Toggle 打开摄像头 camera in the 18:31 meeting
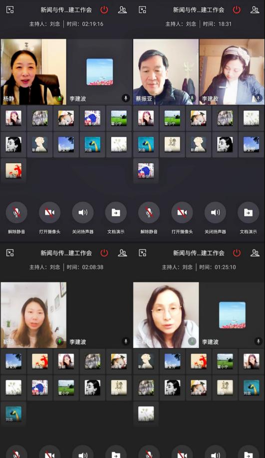Screen dimensions: 265x458 pyautogui.click(x=182, y=212)
